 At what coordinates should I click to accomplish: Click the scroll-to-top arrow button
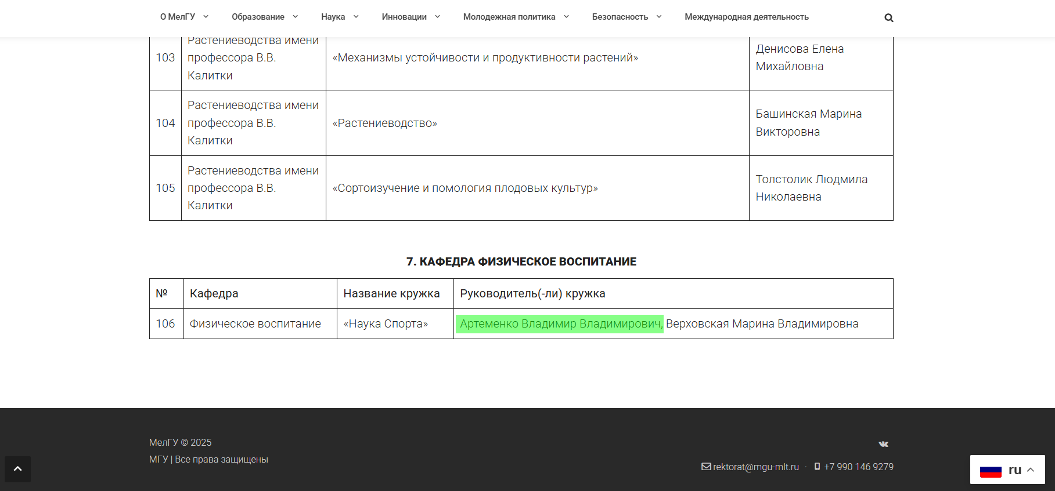(17, 469)
